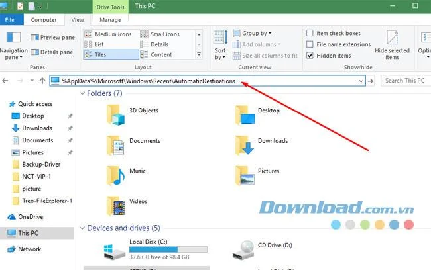
Task: Select Network in the sidebar
Action: point(24,249)
